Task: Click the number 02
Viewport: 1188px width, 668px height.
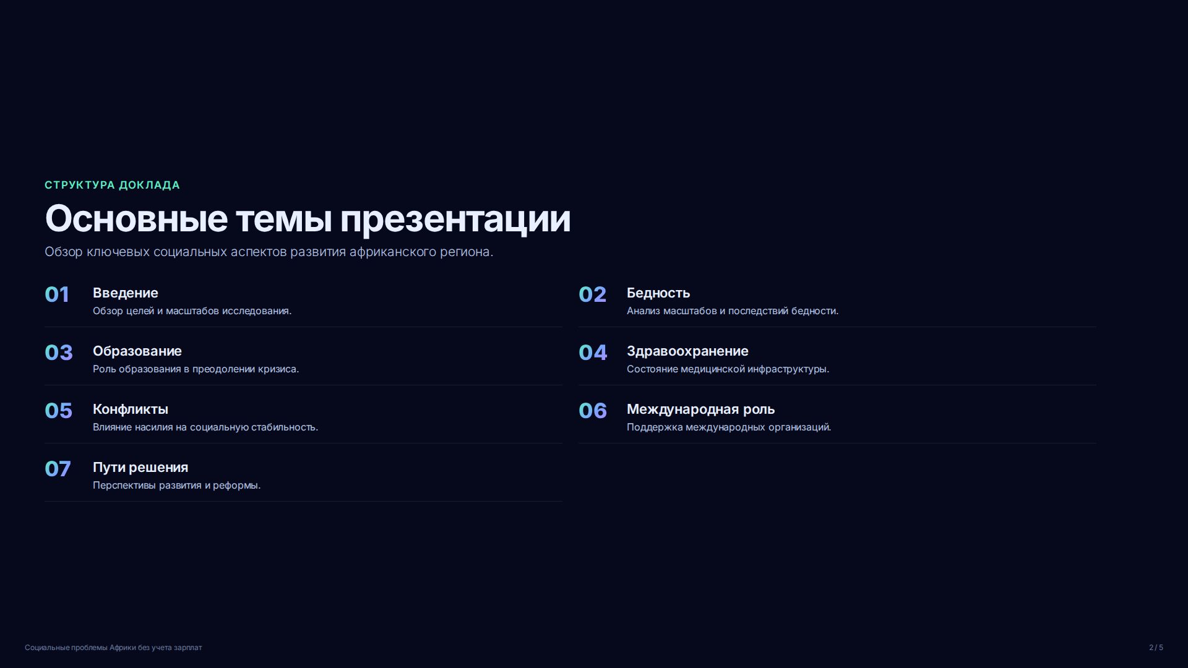Action: (x=592, y=294)
